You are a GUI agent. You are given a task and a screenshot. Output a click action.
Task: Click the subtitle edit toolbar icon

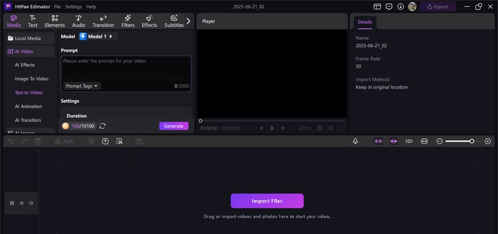119,141
